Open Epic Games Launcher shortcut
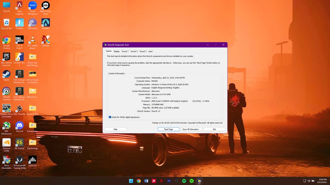 [7, 60]
